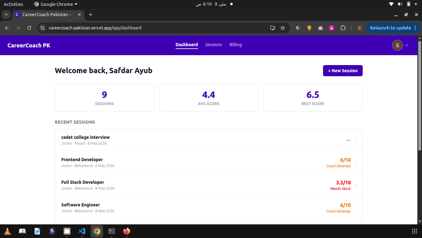Open the Google Chrome app menu
Image resolution: width=422 pixels, height=238 pixels.
56,4
